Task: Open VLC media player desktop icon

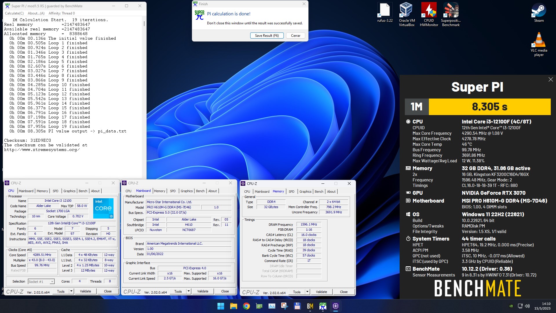Action: point(539,44)
